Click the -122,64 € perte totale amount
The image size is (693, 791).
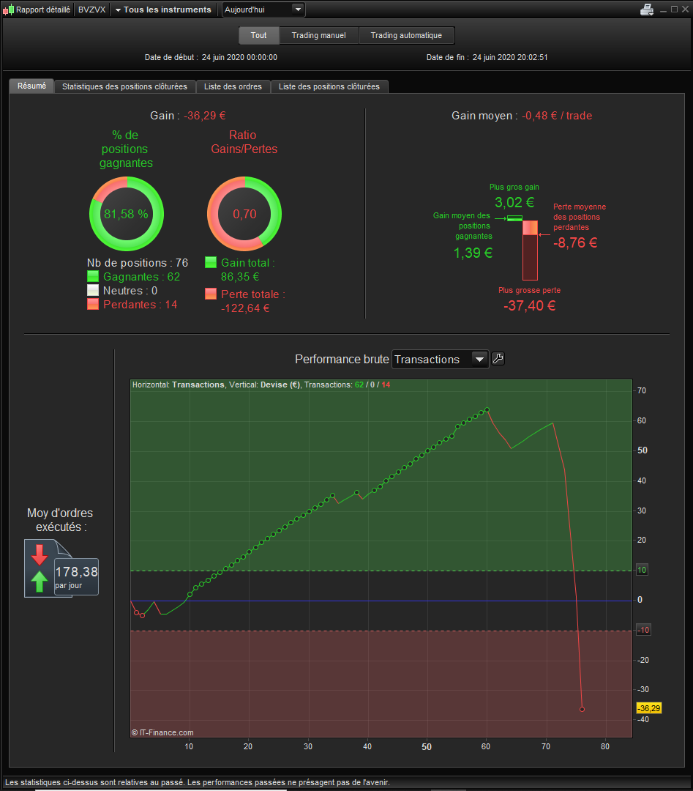[x=245, y=308]
